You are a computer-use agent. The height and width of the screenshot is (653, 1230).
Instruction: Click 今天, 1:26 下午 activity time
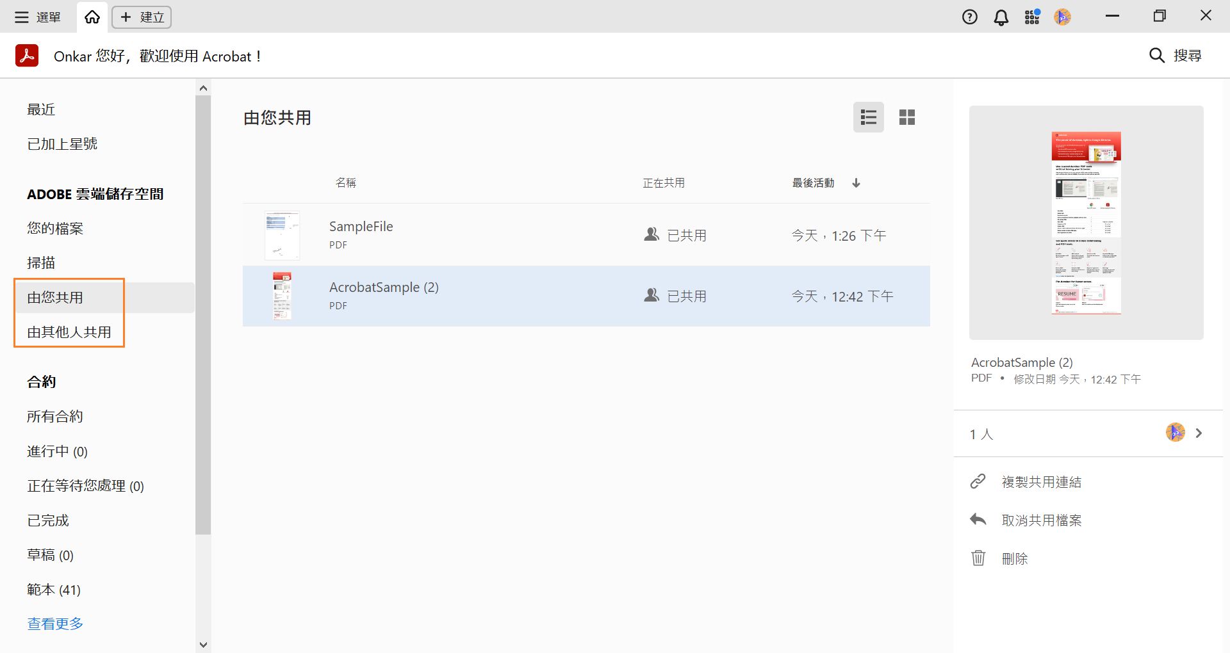pos(839,236)
